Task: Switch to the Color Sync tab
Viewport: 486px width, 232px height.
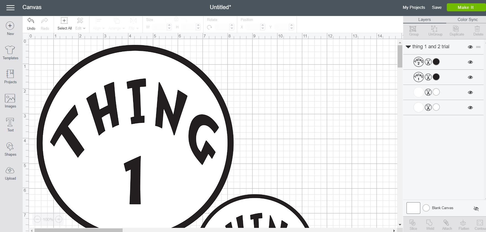Action: pos(467,20)
